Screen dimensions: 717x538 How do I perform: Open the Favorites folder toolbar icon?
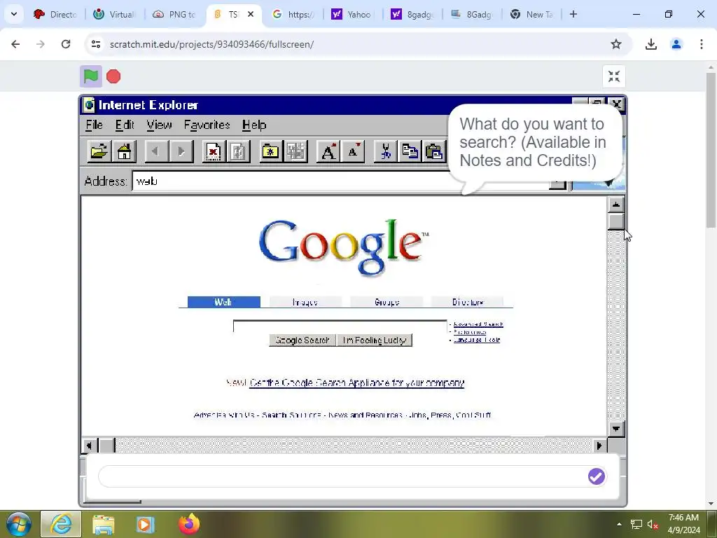[271, 151]
